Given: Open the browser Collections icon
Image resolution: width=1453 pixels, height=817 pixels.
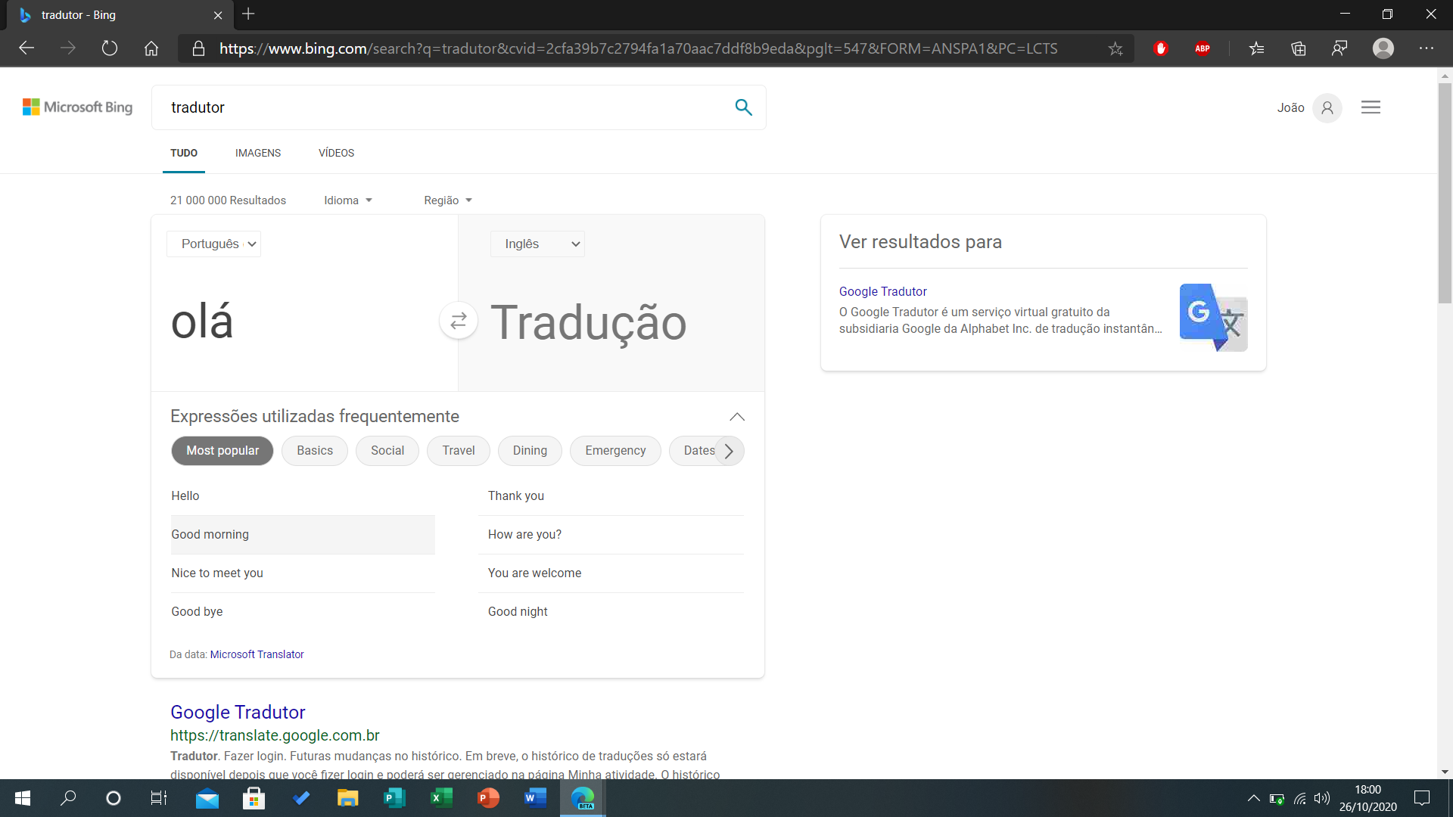Looking at the screenshot, I should [x=1299, y=49].
